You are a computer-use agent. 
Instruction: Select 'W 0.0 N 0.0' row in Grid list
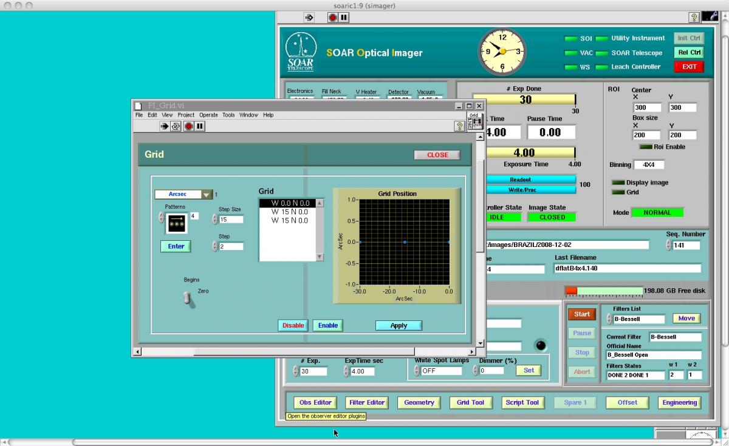click(287, 203)
